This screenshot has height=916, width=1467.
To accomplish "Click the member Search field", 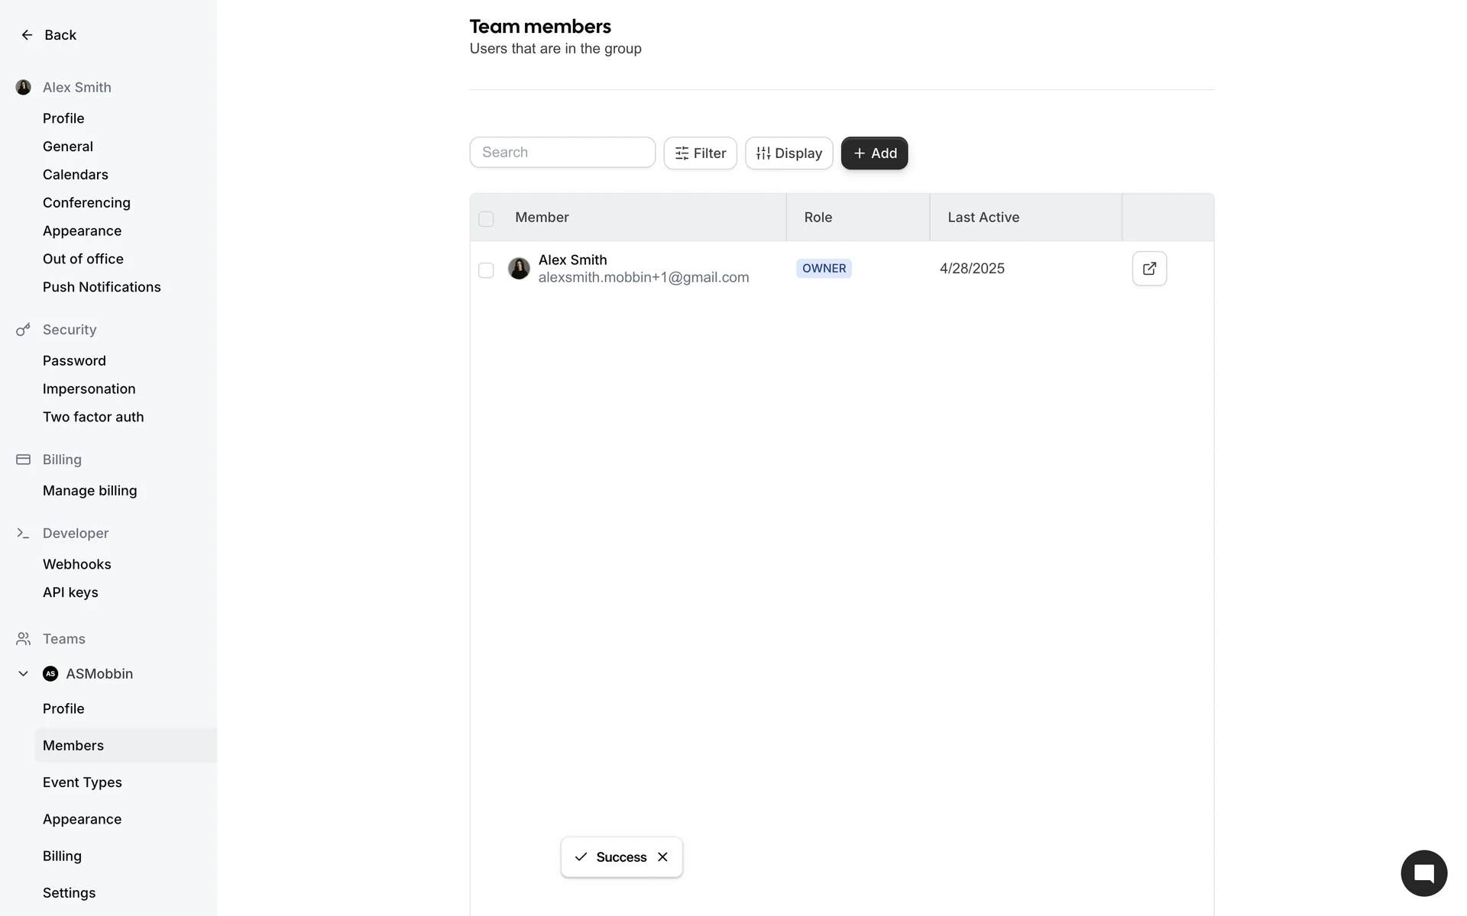I will 562,153.
